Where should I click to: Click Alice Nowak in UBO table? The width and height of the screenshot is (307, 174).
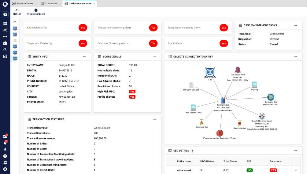(184, 170)
